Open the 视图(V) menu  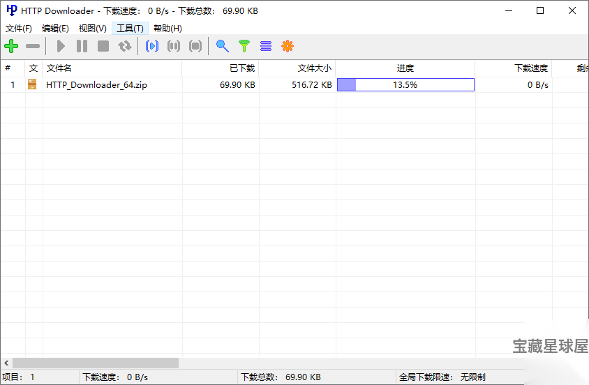pos(92,29)
